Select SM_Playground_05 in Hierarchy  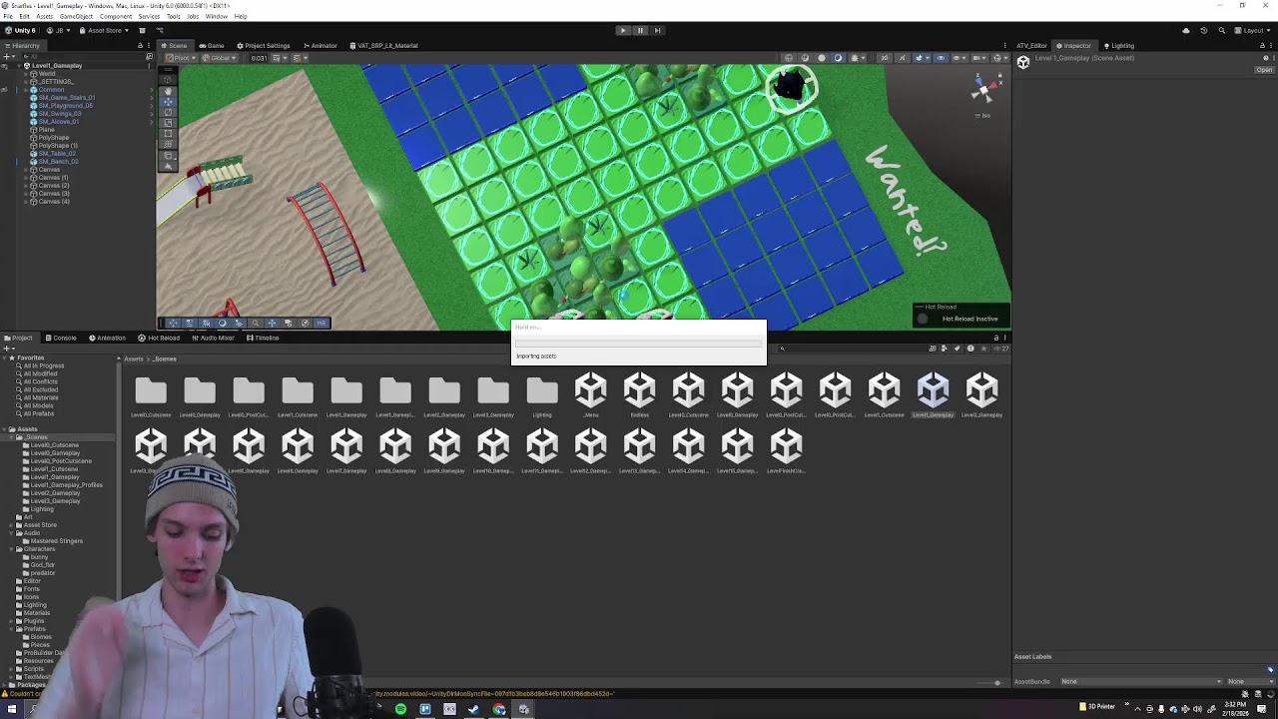pos(66,106)
